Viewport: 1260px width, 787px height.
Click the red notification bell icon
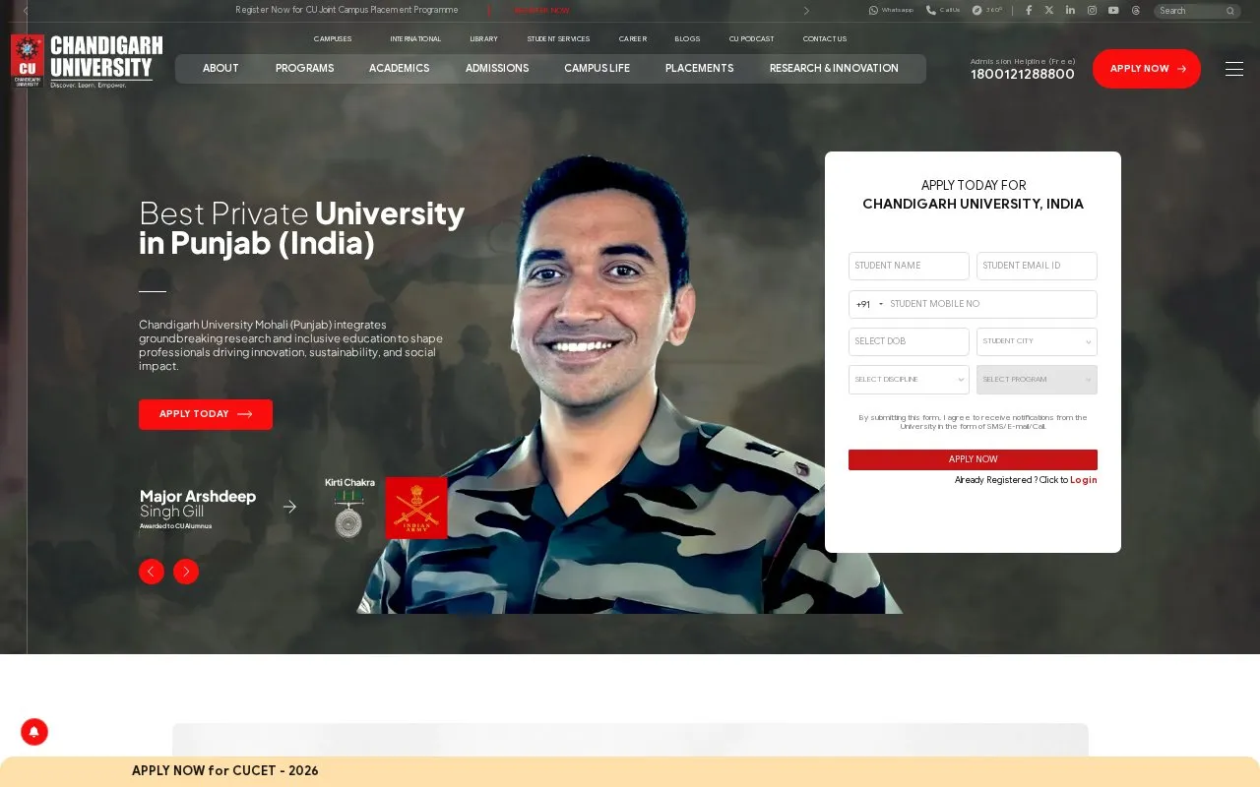[34, 732]
